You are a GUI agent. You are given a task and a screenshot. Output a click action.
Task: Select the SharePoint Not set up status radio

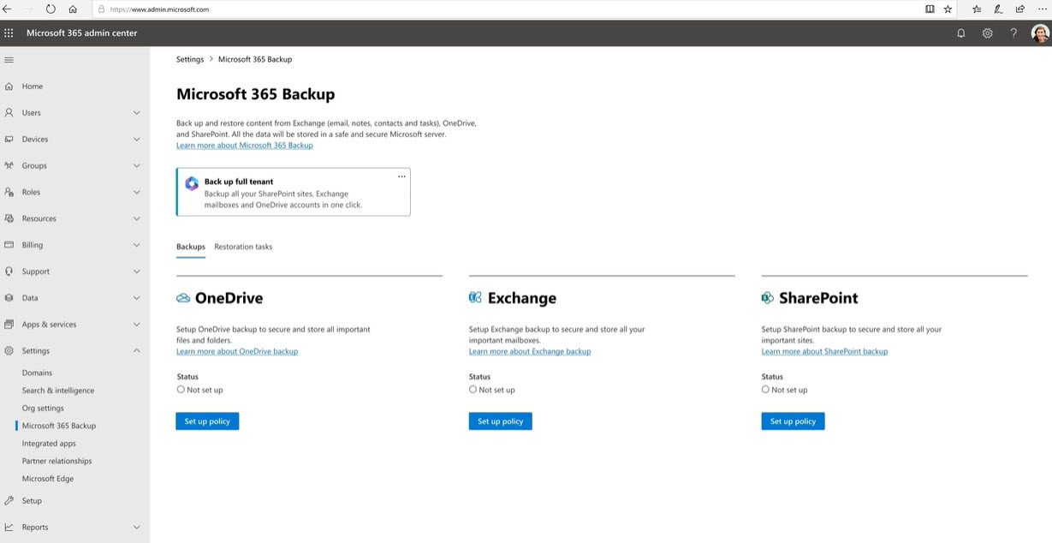click(765, 390)
